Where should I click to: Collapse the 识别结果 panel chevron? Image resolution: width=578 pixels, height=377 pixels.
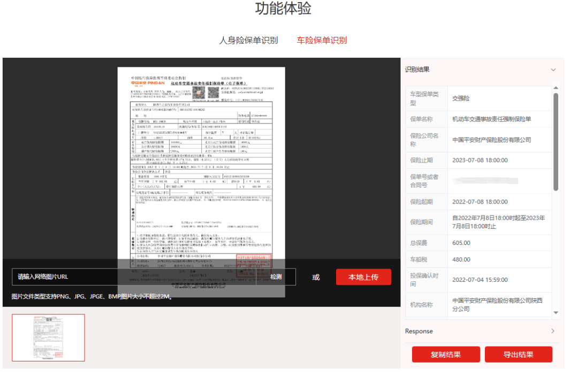pos(553,70)
